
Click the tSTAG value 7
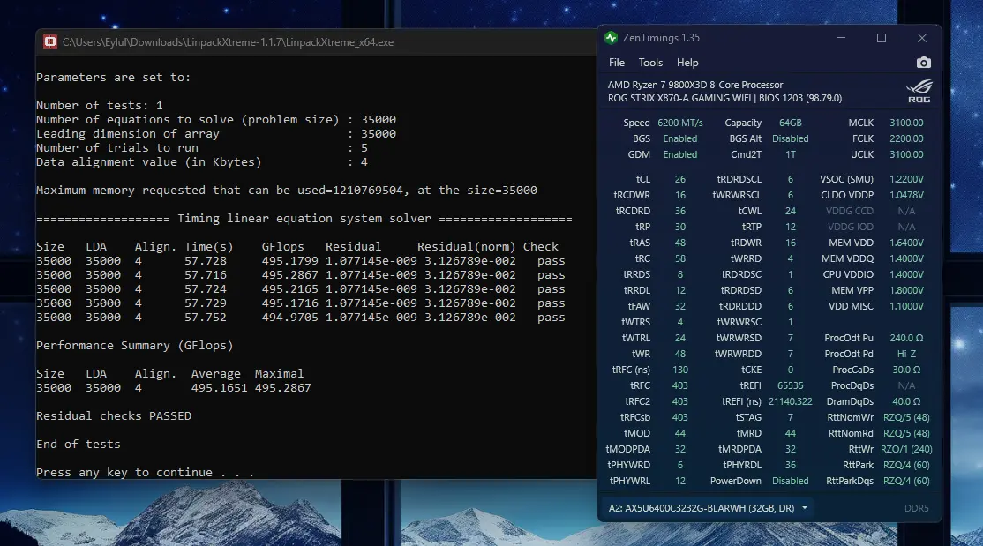(791, 417)
